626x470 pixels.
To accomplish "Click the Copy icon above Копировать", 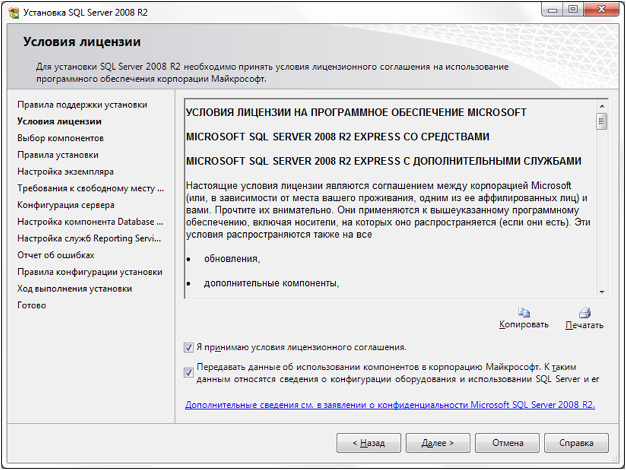I will [524, 313].
